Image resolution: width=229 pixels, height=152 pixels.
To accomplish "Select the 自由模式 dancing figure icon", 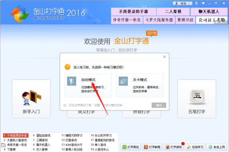I will click(x=72, y=81).
